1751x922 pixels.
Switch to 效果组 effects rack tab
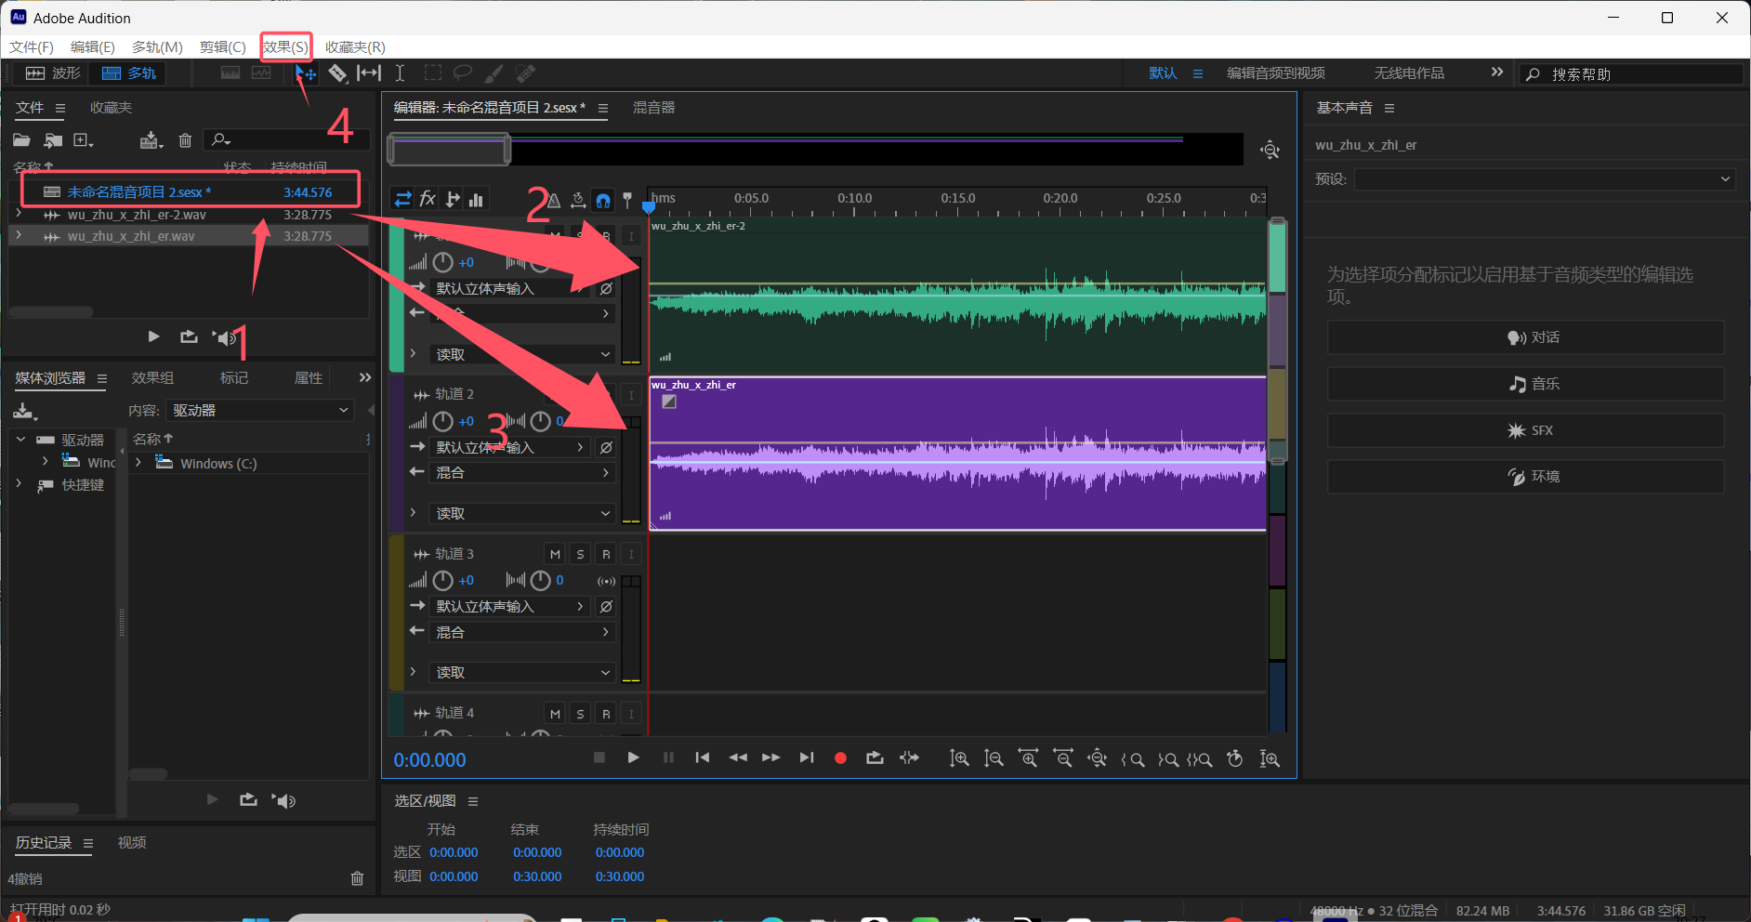coord(152,377)
